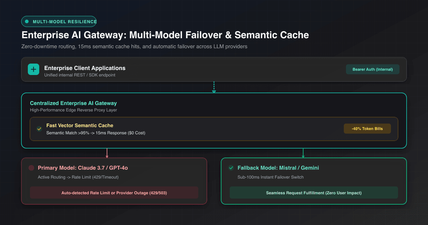Screen dimensions: 428x225
Task: Click Fast Vector Semantic Cache title
Action: [x=80, y=125]
